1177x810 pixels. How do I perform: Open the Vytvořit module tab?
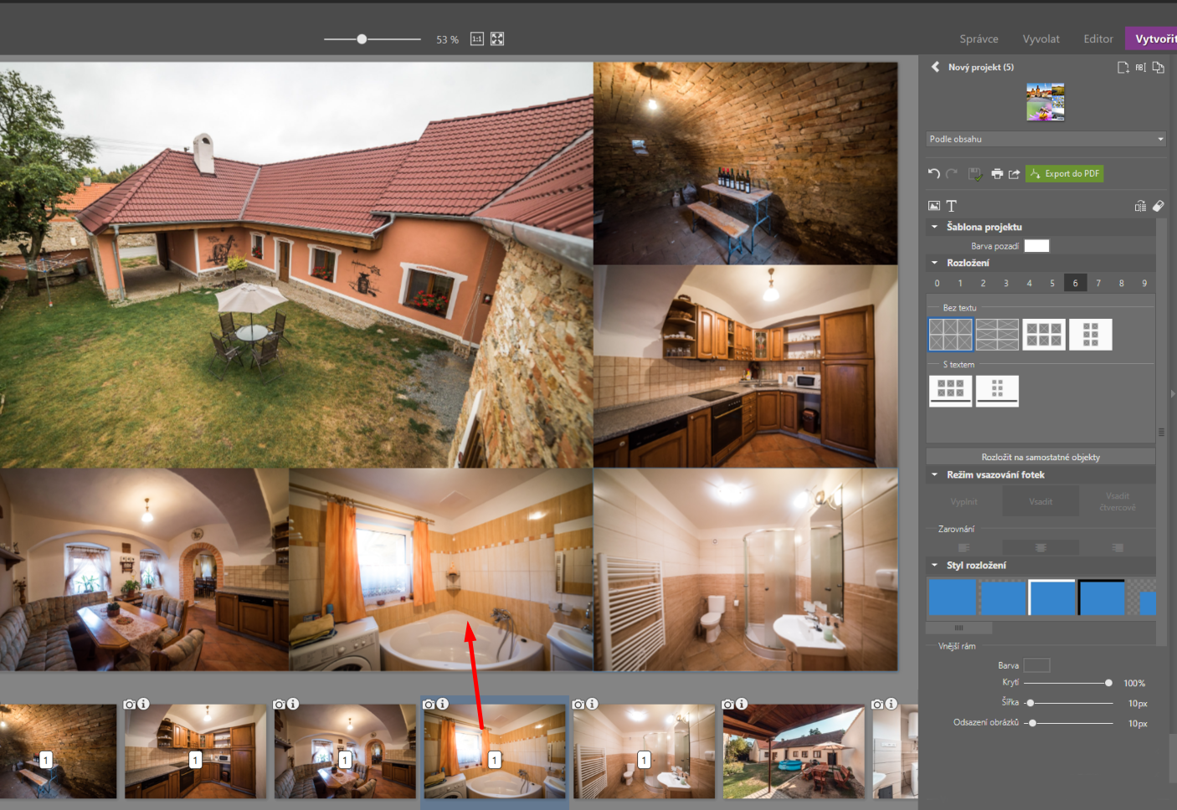click(x=1152, y=38)
